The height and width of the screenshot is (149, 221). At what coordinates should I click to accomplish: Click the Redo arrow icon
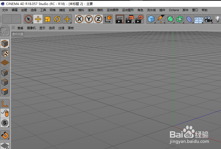(x=16, y=19)
